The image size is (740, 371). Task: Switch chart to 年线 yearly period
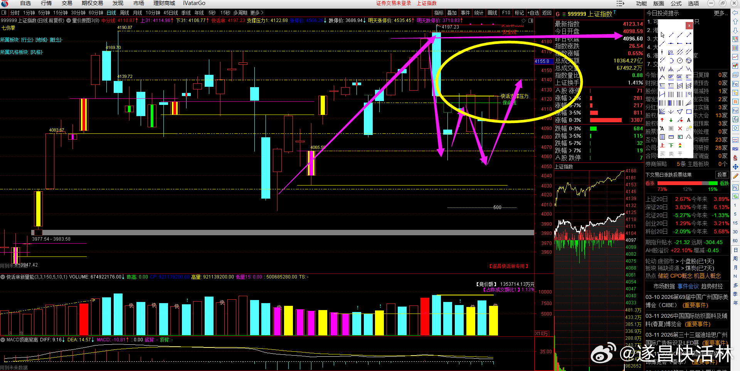click(x=199, y=13)
